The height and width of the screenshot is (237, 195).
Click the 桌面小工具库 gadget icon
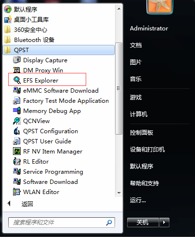coord(8,19)
